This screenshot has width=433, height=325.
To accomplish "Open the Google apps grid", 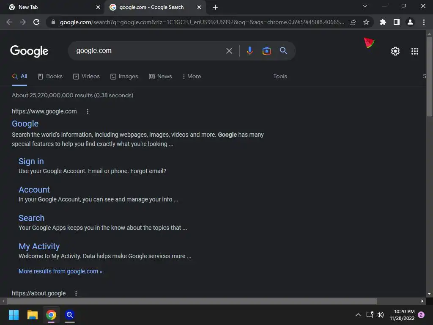I will tap(414, 51).
